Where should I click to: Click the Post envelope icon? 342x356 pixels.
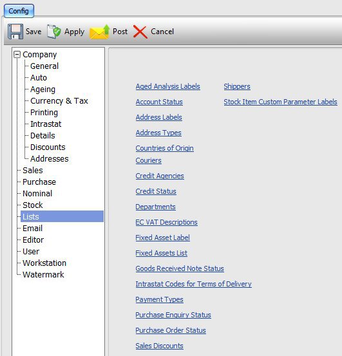tap(99, 32)
